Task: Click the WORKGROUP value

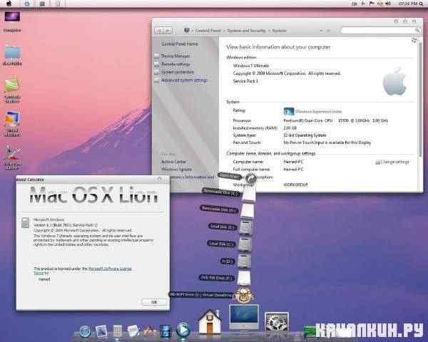Action: [295, 185]
